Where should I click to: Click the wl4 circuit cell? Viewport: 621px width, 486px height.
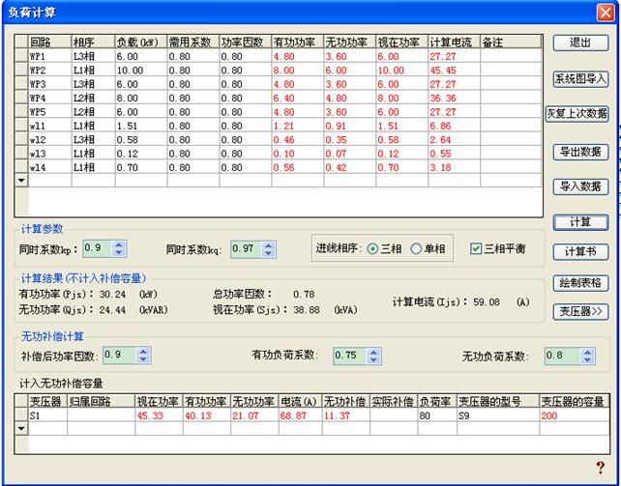click(x=50, y=167)
